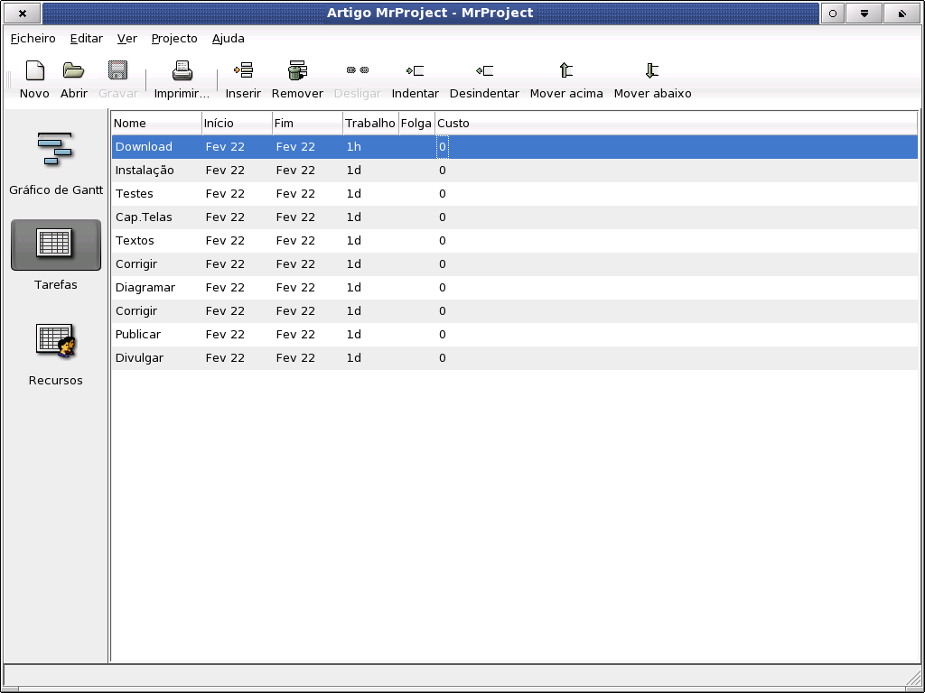Open the Ver menu
The width and height of the screenshot is (925, 693).
tap(126, 38)
